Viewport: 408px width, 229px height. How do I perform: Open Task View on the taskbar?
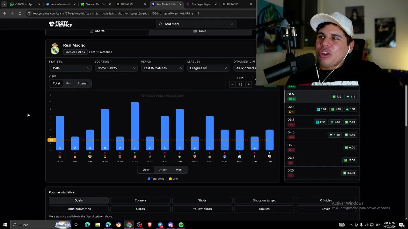pyautogui.click(x=76, y=225)
